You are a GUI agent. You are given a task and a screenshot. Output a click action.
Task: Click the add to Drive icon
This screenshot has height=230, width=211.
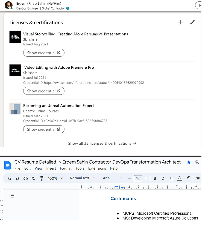point(197,162)
